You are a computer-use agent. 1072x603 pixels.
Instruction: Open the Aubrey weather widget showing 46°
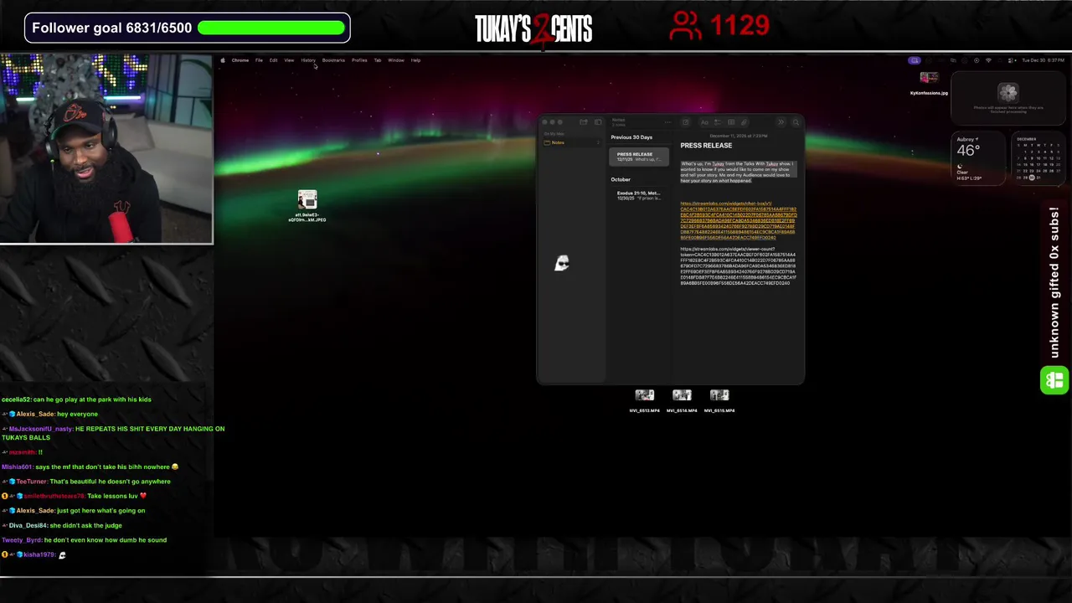978,157
